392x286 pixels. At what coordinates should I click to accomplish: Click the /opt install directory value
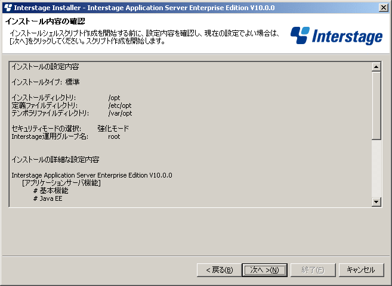114,98
